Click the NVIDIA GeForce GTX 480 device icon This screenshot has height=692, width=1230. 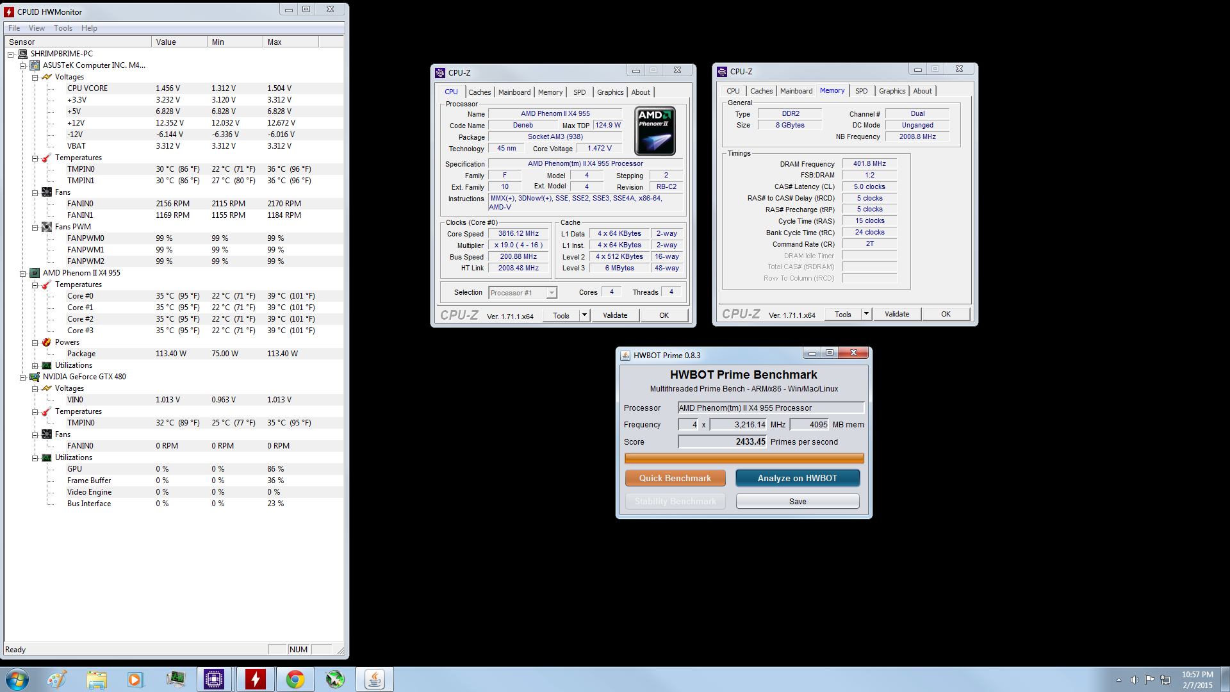[x=35, y=377]
